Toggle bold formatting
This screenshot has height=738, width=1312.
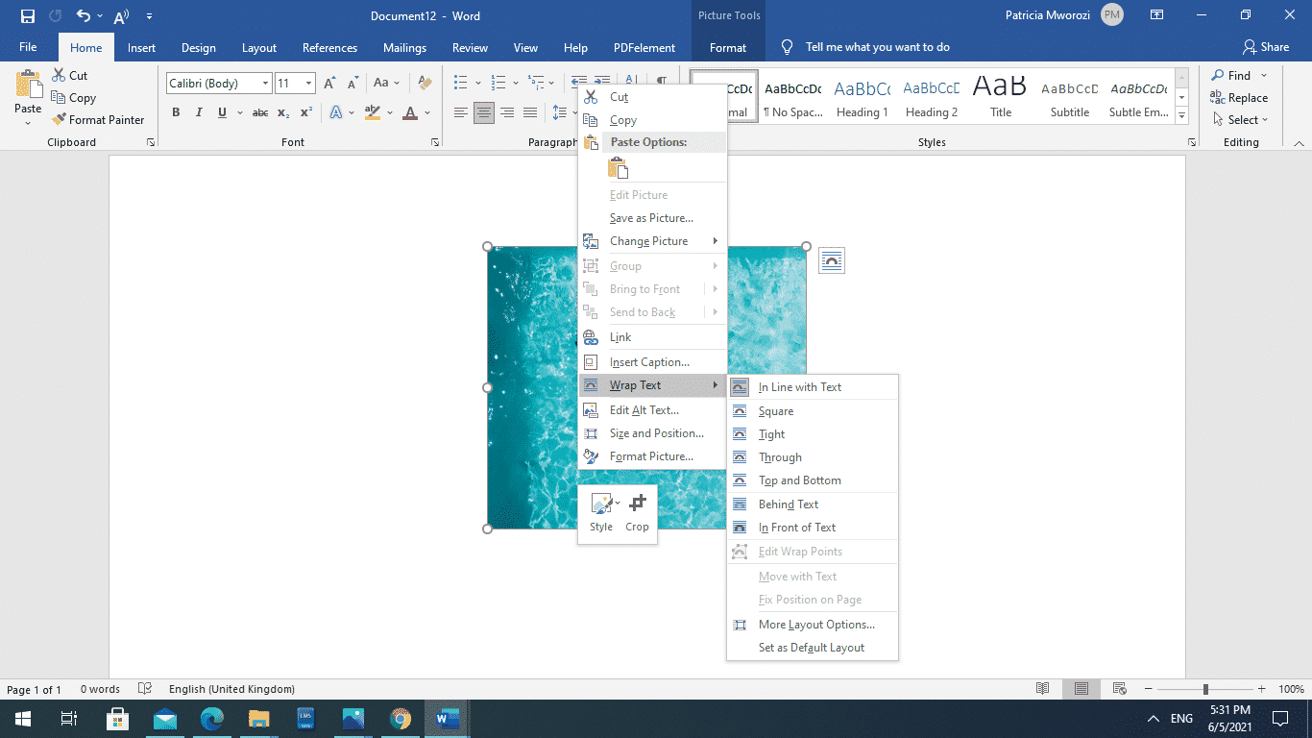click(x=176, y=112)
